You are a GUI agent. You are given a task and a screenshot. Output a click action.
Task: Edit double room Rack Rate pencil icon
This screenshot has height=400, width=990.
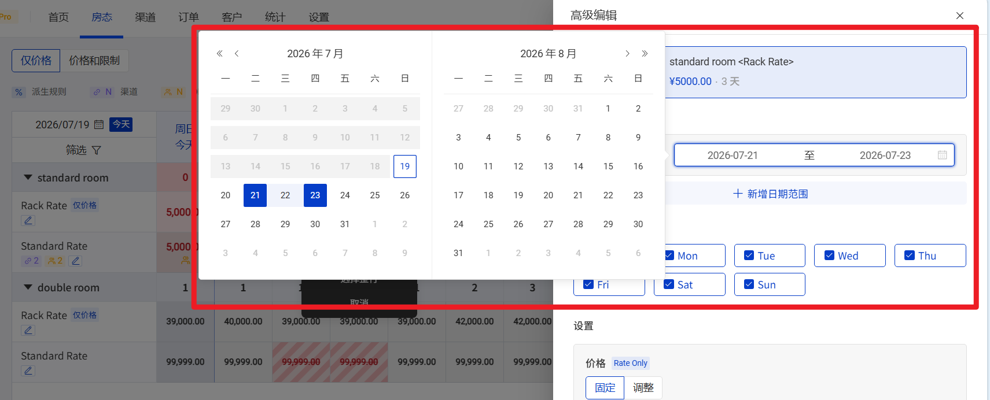pyautogui.click(x=28, y=330)
